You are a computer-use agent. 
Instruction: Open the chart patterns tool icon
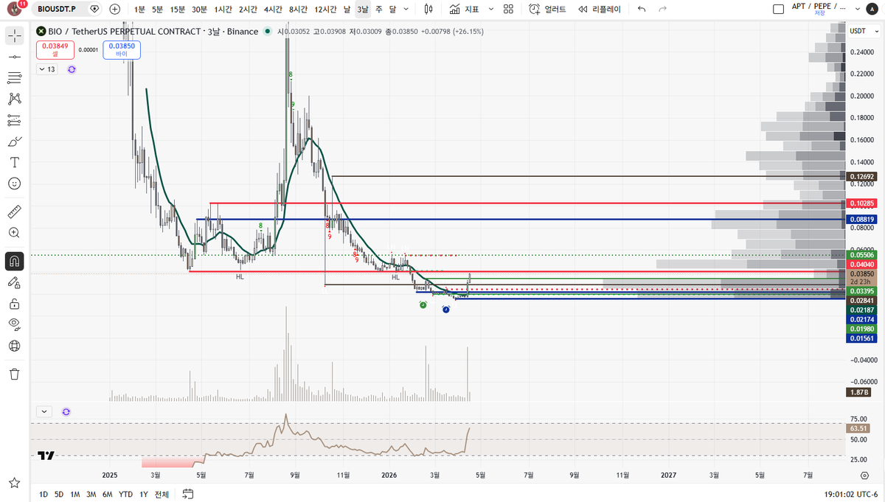14,99
